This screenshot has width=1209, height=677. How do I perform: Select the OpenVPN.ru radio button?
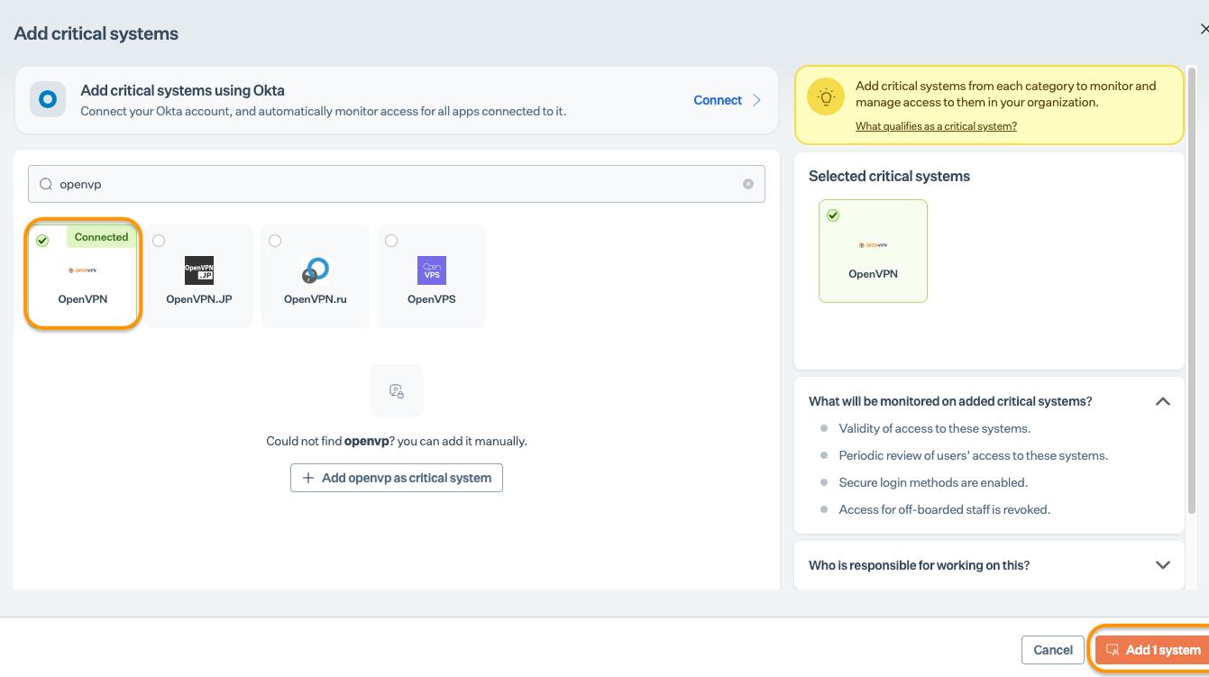click(275, 241)
